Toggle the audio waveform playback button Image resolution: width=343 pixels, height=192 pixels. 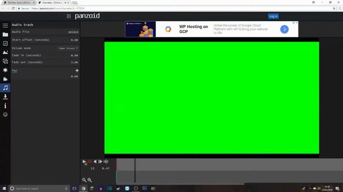(x=106, y=162)
